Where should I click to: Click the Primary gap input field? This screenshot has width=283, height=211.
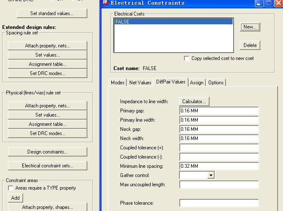coord(219,111)
